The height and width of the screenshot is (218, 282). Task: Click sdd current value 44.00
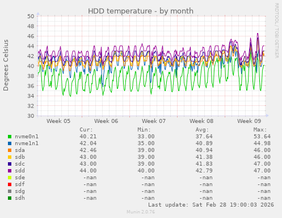[x=88, y=171]
